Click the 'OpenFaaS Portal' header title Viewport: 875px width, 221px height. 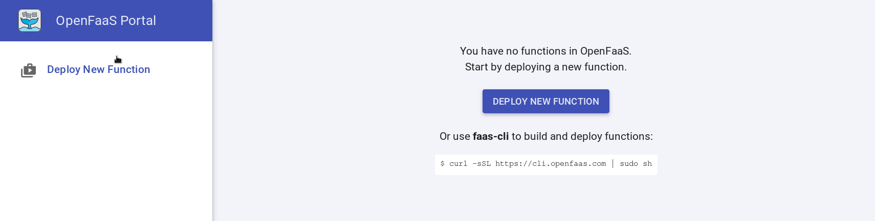point(105,20)
